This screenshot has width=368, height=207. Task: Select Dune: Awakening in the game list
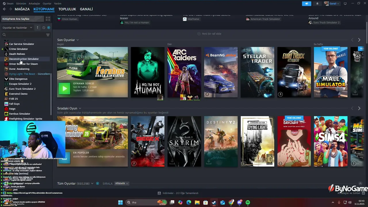(19, 69)
